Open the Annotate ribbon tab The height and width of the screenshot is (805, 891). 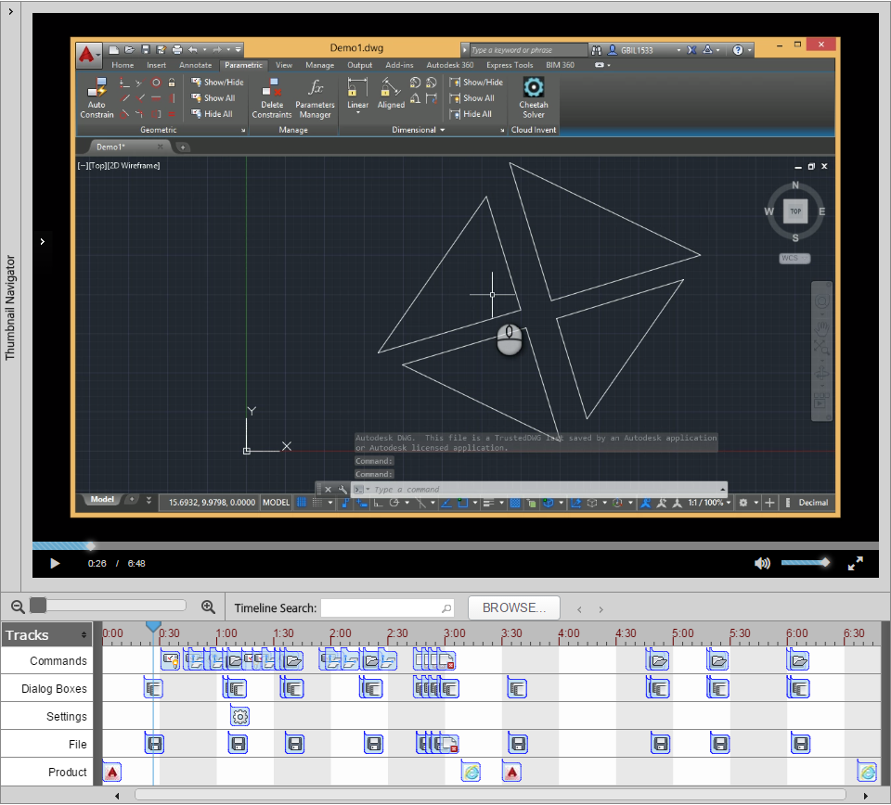tap(195, 65)
